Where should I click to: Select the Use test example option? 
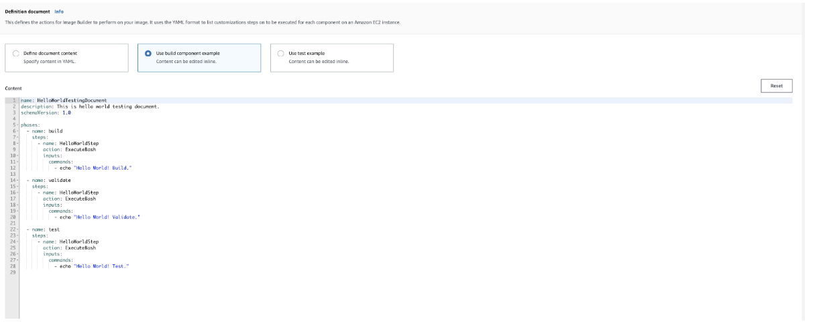point(280,54)
